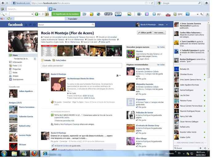222x168 pixels.
Task: Open Suscripciones in the left sidebar
Action: pyautogui.click(x=16, y=80)
